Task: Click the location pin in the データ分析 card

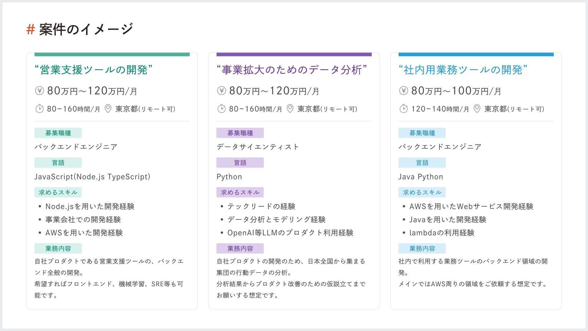Action: tap(290, 109)
